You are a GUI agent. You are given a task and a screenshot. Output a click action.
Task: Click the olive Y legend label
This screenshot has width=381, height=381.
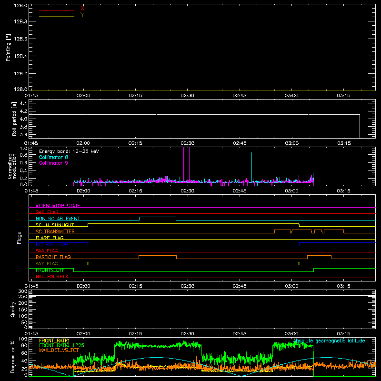82,15
